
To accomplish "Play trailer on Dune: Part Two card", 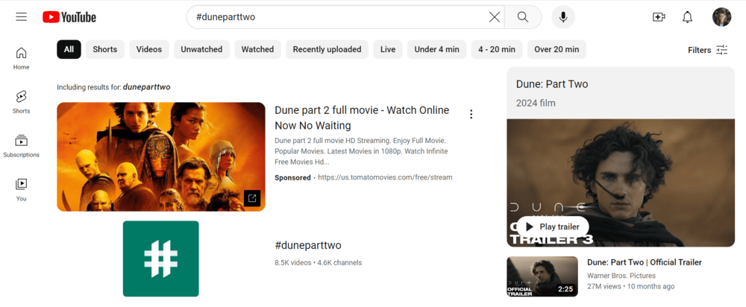I will (552, 227).
